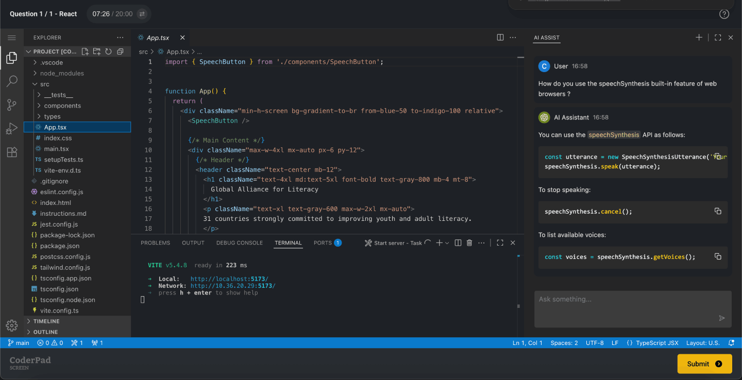The width and height of the screenshot is (742, 380).
Task: Open the localhost:5173 link in terminal
Action: (229, 279)
